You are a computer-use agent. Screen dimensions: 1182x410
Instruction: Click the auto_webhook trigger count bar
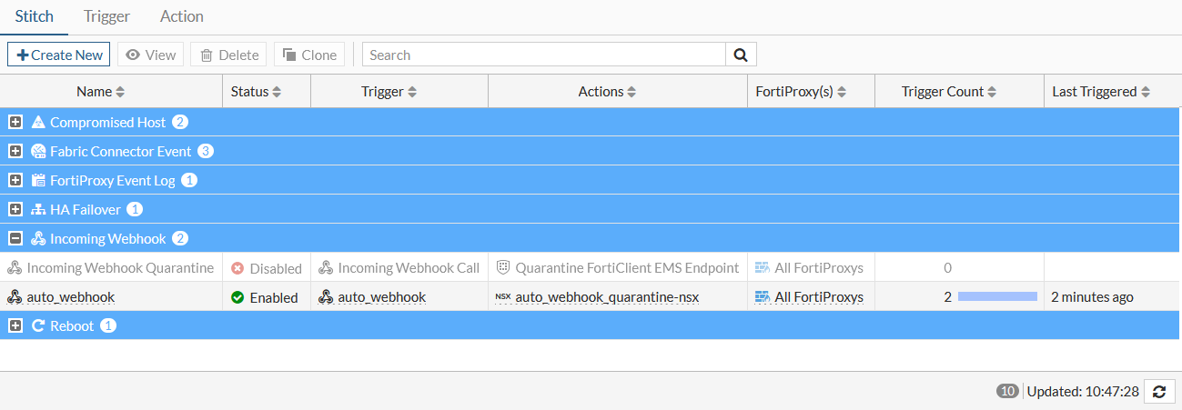pos(997,296)
